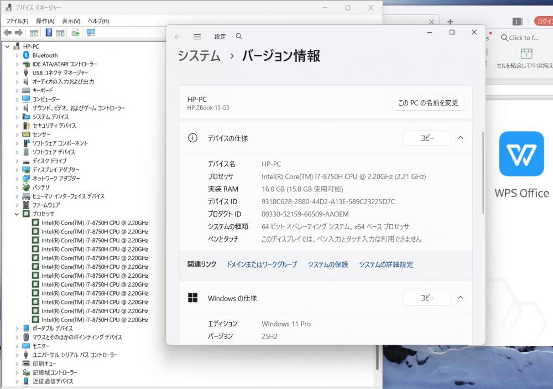
Task: Click the Click to find search icon in WPS
Action: (x=504, y=38)
